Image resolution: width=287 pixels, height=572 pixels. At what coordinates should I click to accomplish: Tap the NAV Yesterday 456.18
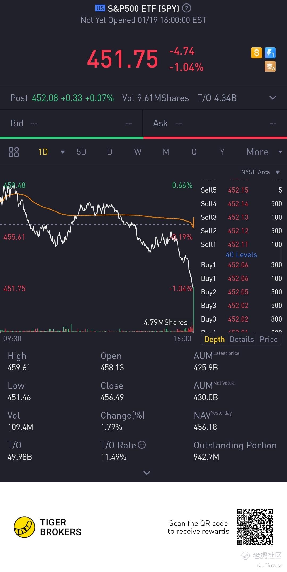(213, 421)
